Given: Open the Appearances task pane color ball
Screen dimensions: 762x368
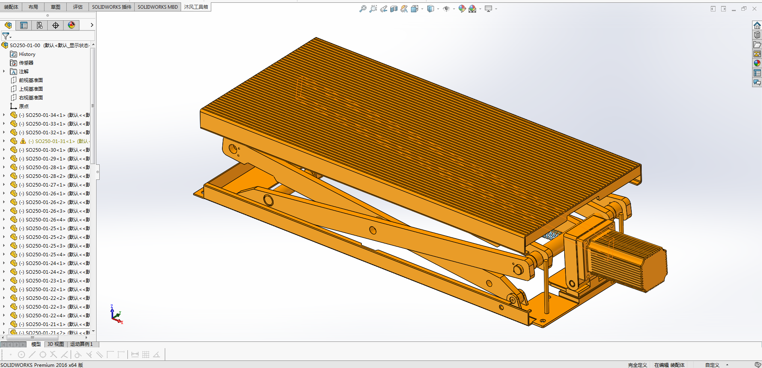Looking at the screenshot, I should click(x=757, y=63).
